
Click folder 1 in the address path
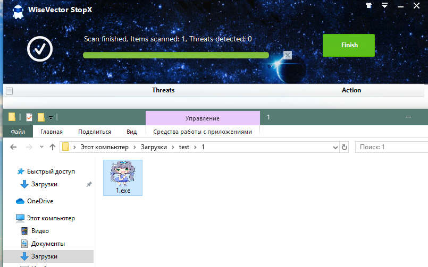tap(203, 147)
